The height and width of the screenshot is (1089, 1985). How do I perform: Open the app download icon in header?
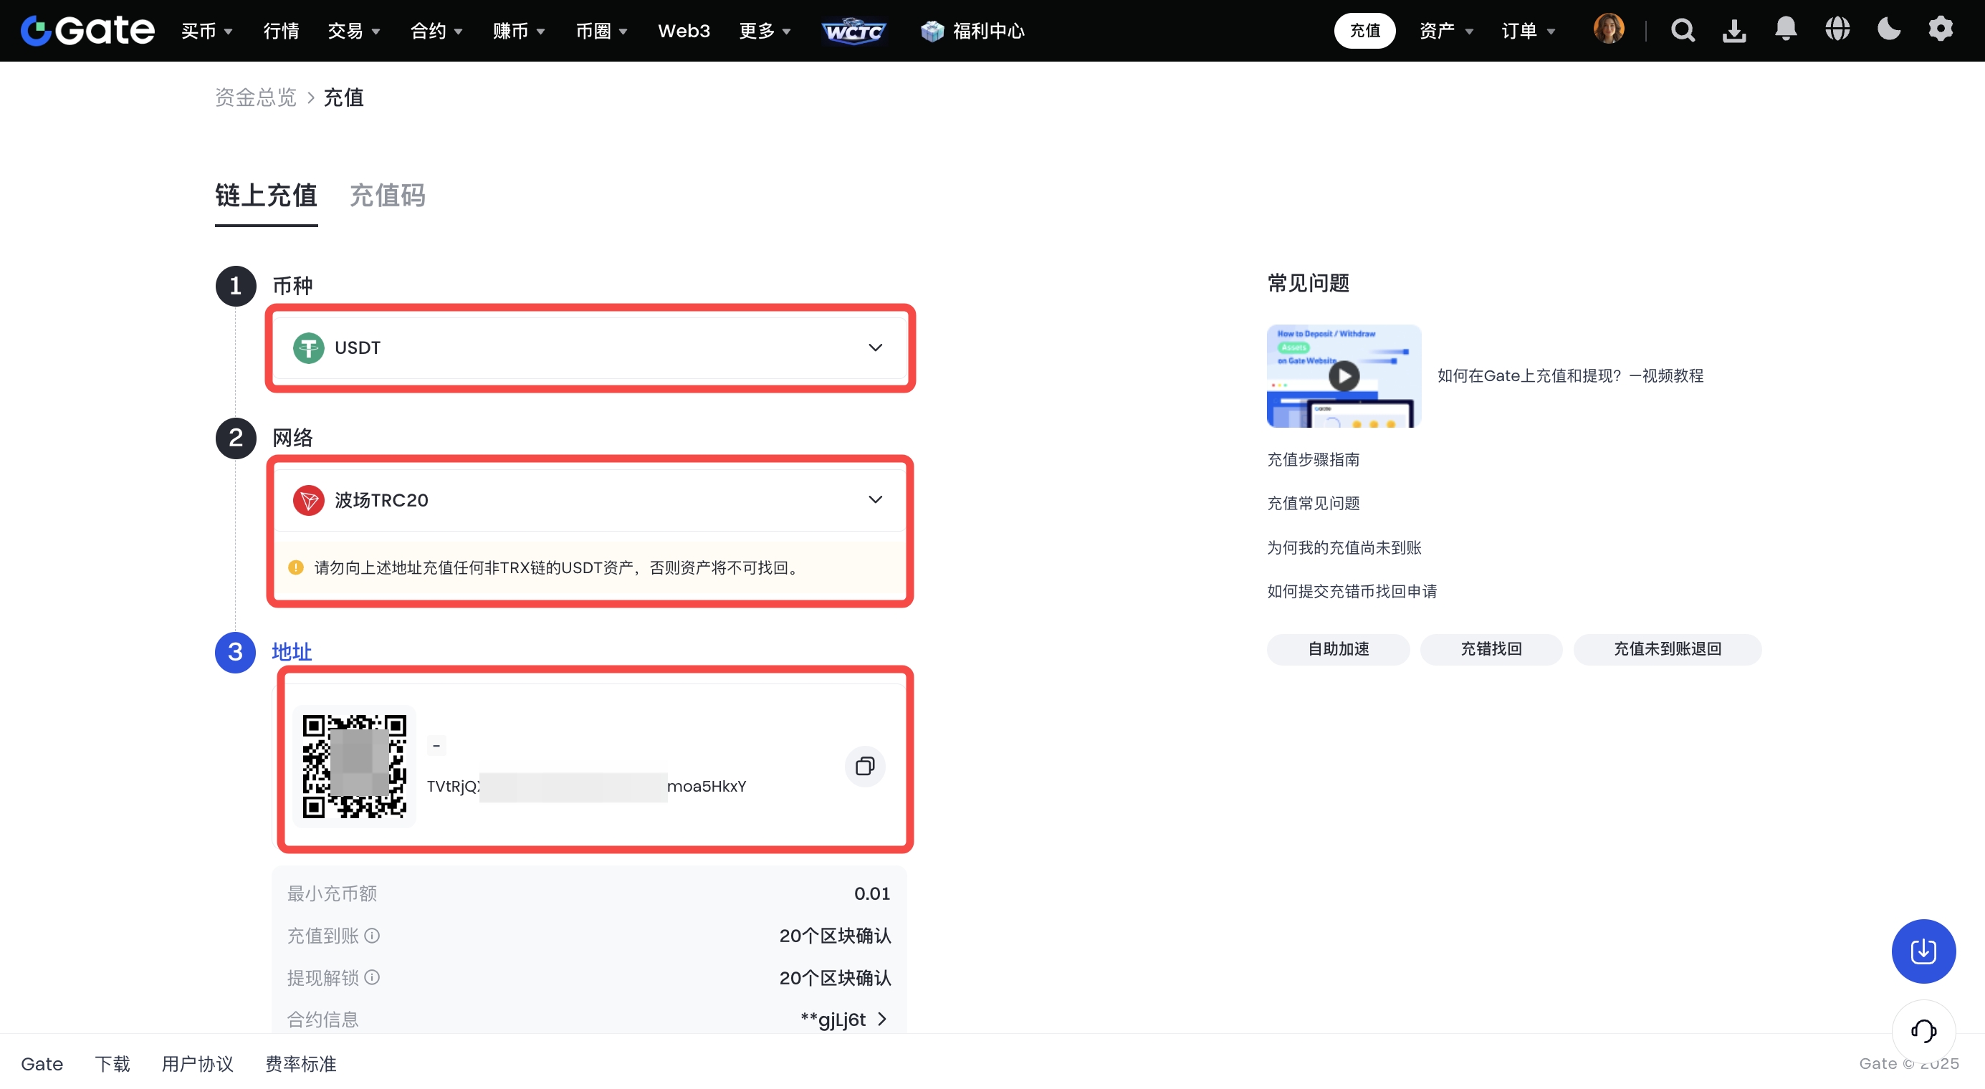1733,31
